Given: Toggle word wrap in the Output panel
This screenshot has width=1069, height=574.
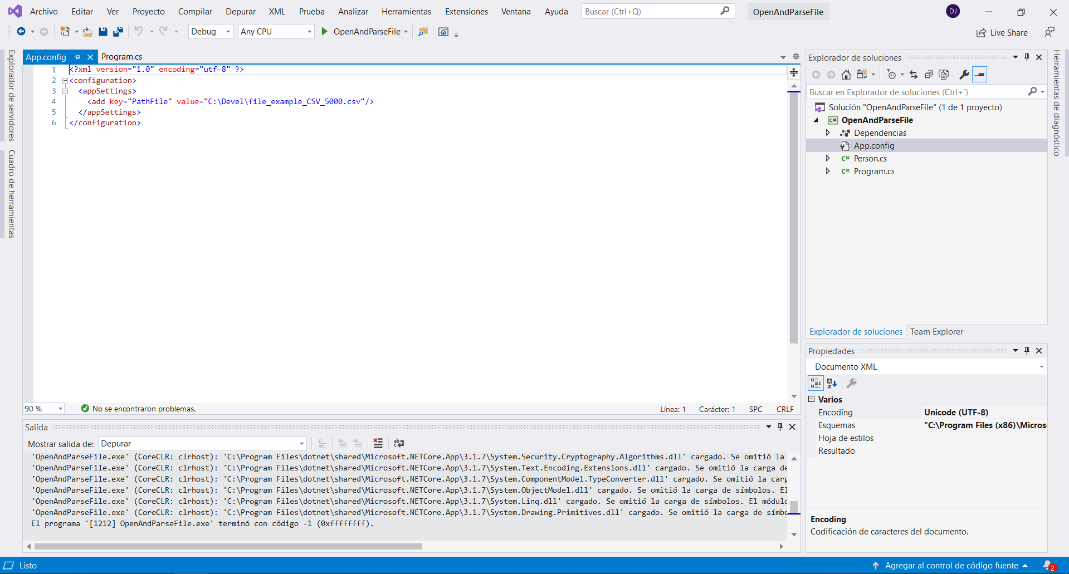Looking at the screenshot, I should (x=398, y=443).
